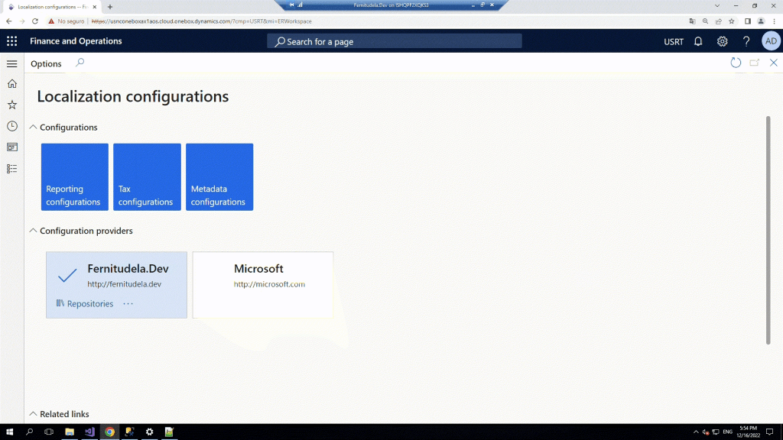Open the Options menu tab

(46, 63)
